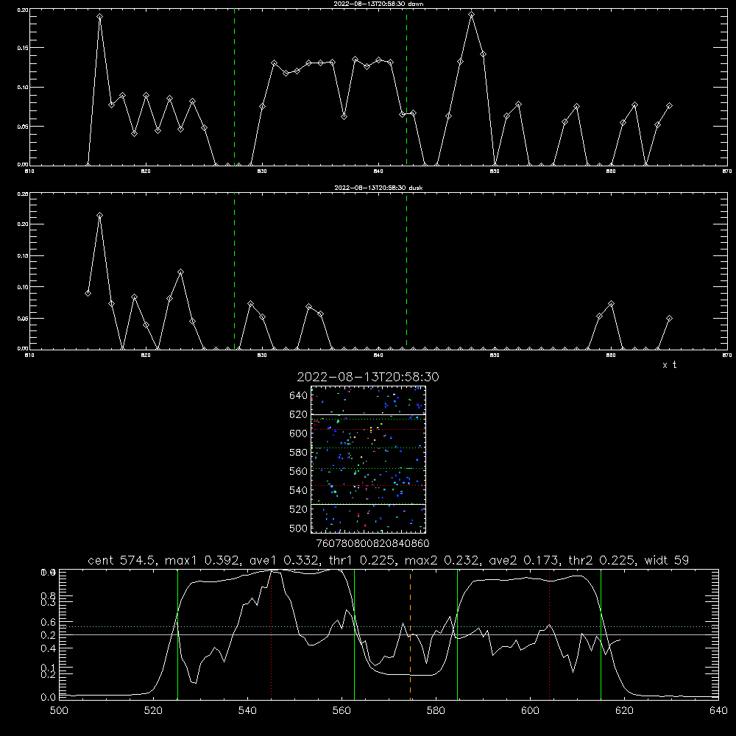Image resolution: width=736 pixels, height=736 pixels.
Task: Click the dotted horizontal threshold line in the bottom plot
Action: pyautogui.click(x=389, y=626)
